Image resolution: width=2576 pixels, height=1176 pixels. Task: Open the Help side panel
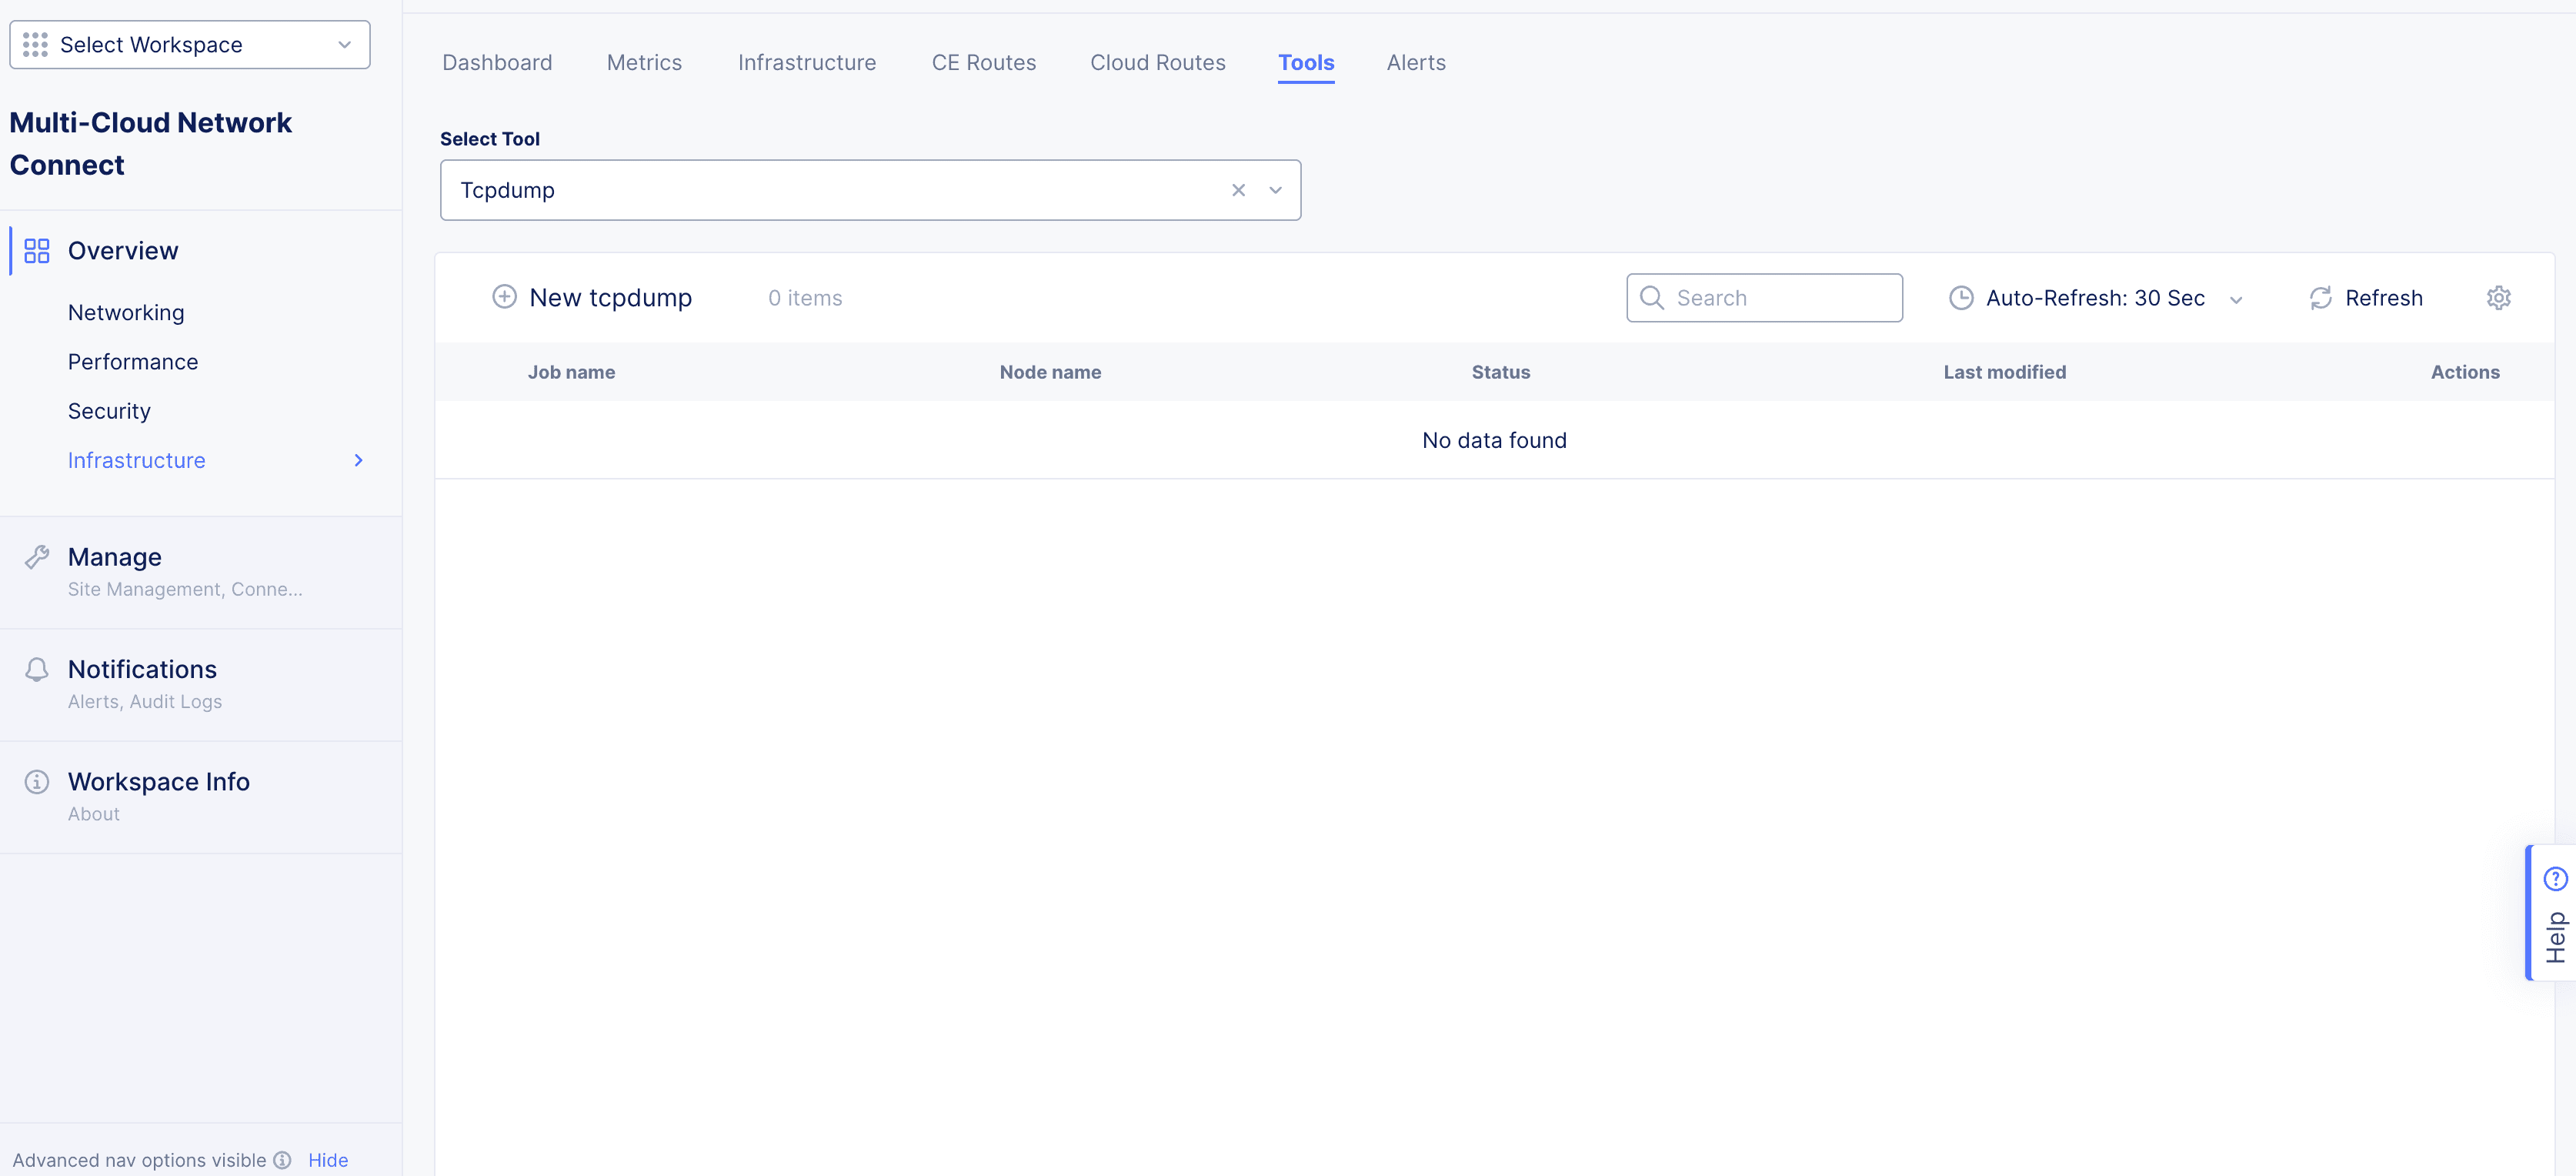[2552, 913]
